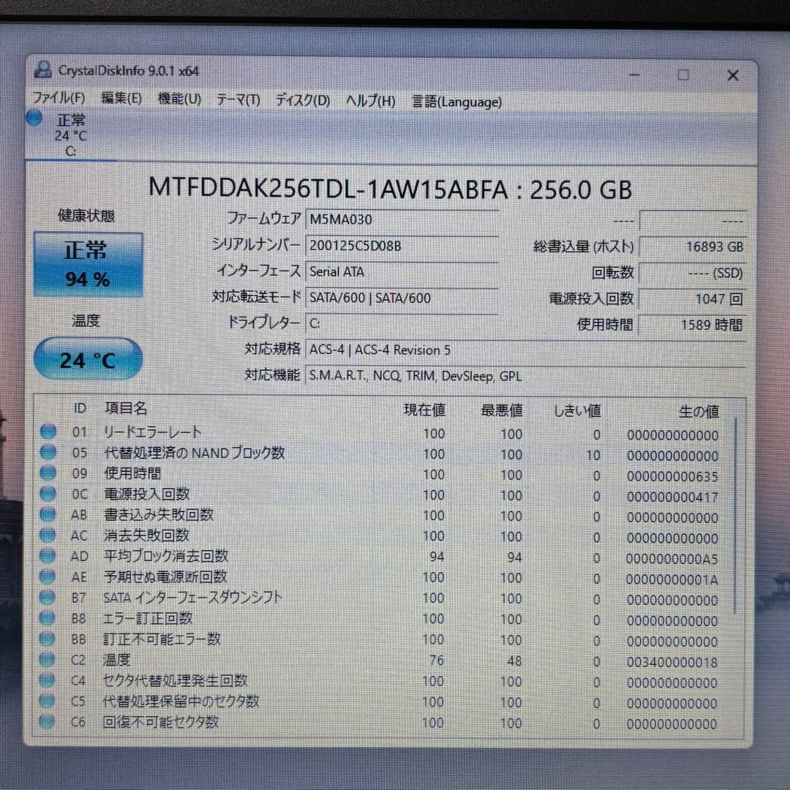Click the blue status dot beside リードエラーレート
Viewport: 790px width, 790px height.
[x=47, y=432]
